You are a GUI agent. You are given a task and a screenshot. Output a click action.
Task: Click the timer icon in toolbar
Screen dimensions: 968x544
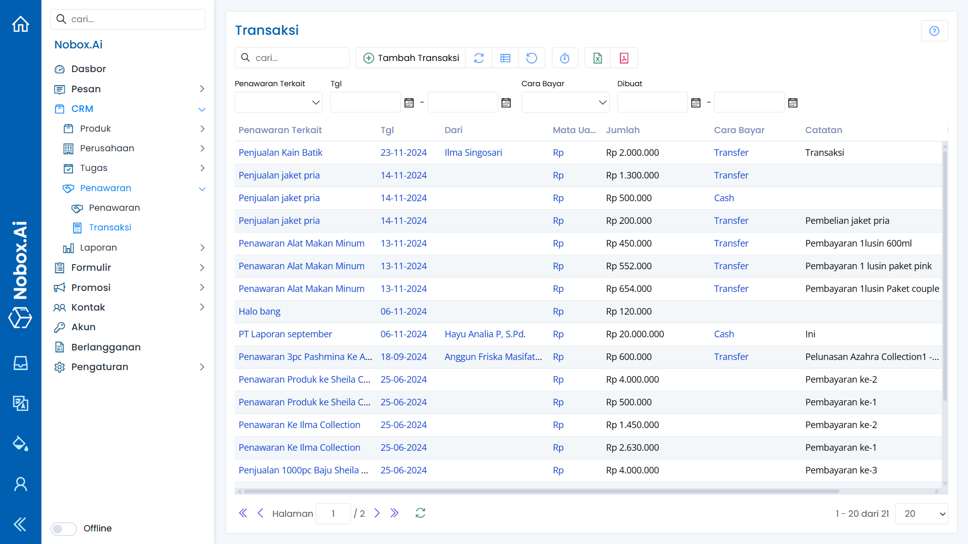click(564, 57)
